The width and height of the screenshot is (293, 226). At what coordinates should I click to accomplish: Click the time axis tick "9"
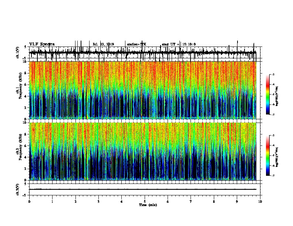237,202
